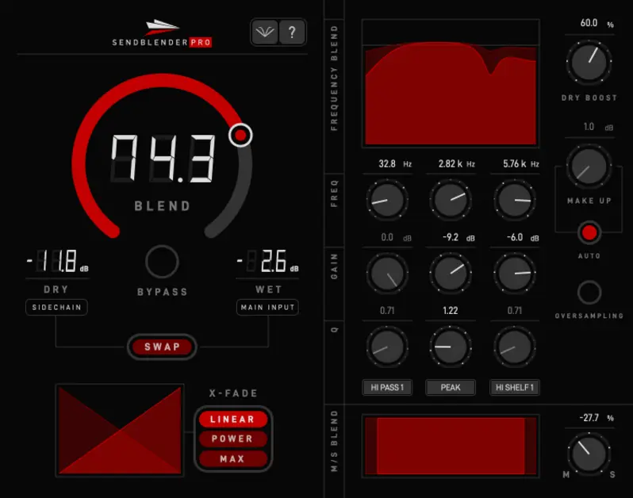Click the -6.0 dB gain value
The height and width of the screenshot is (498, 633).
(x=523, y=237)
